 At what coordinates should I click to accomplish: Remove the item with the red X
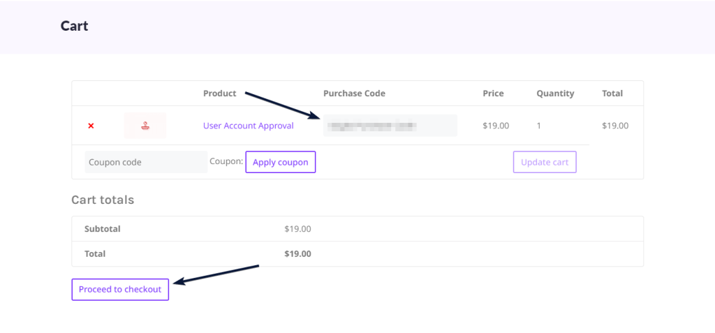(x=91, y=126)
